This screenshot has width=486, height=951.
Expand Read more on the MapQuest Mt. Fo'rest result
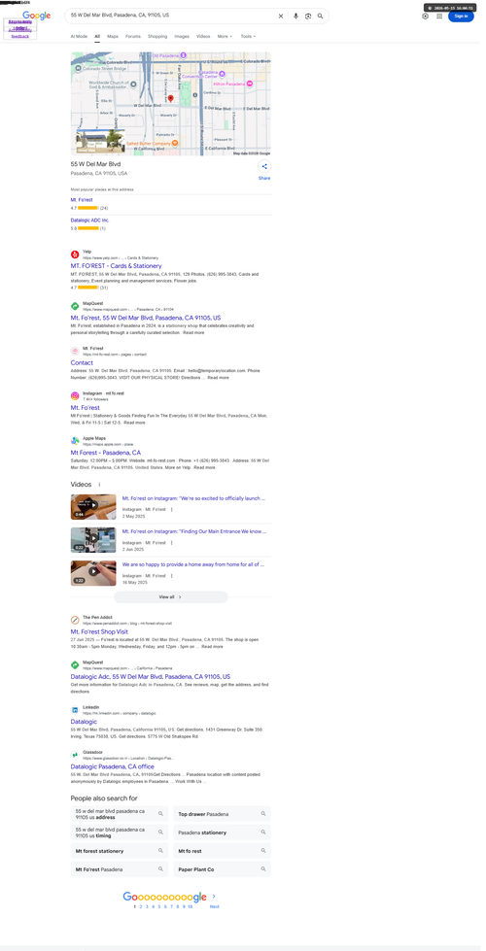point(194,333)
